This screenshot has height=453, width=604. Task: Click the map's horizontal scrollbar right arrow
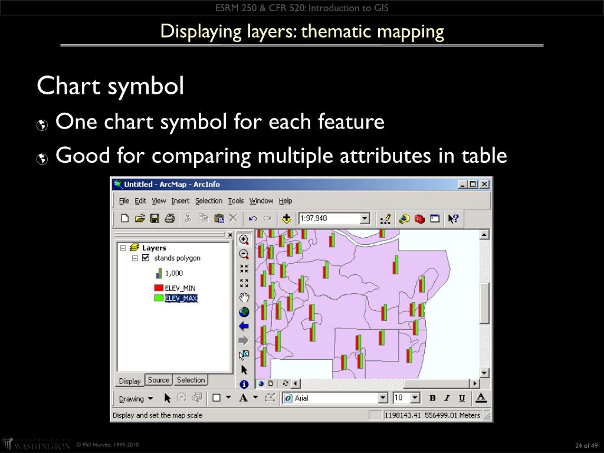tap(475, 383)
